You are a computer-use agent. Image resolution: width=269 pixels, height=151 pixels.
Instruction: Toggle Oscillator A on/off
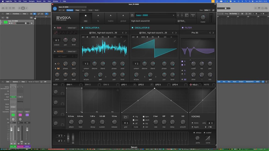82,28
